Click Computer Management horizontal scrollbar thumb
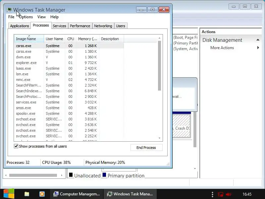The image size is (265, 199). [x=33, y=175]
